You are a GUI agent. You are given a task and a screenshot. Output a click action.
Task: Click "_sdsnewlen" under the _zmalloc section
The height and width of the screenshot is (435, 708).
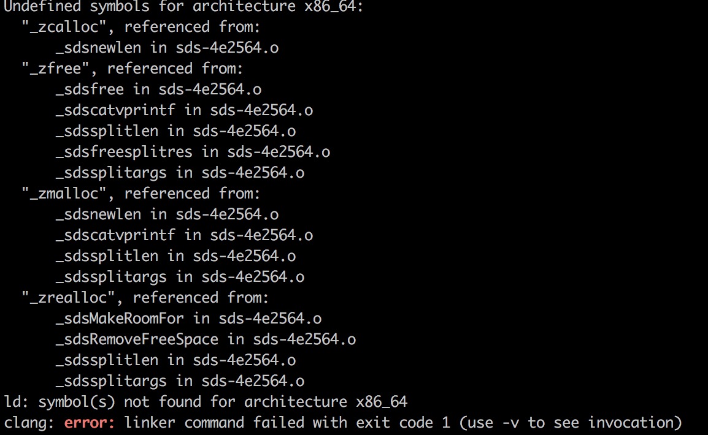tap(98, 214)
